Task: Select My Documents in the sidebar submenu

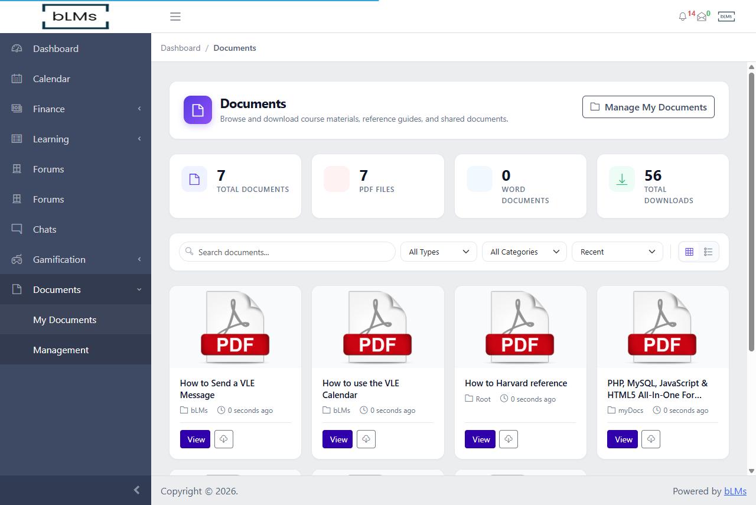Action: pos(76,320)
